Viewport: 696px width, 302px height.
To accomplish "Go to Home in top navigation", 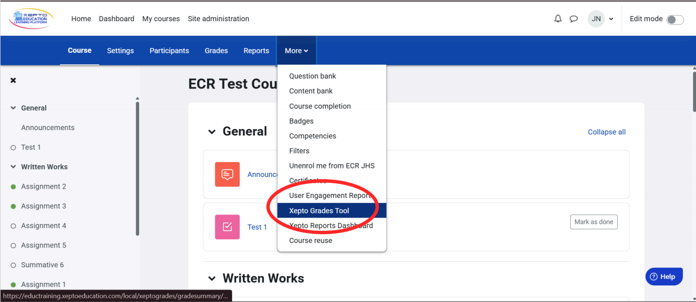I will (81, 19).
